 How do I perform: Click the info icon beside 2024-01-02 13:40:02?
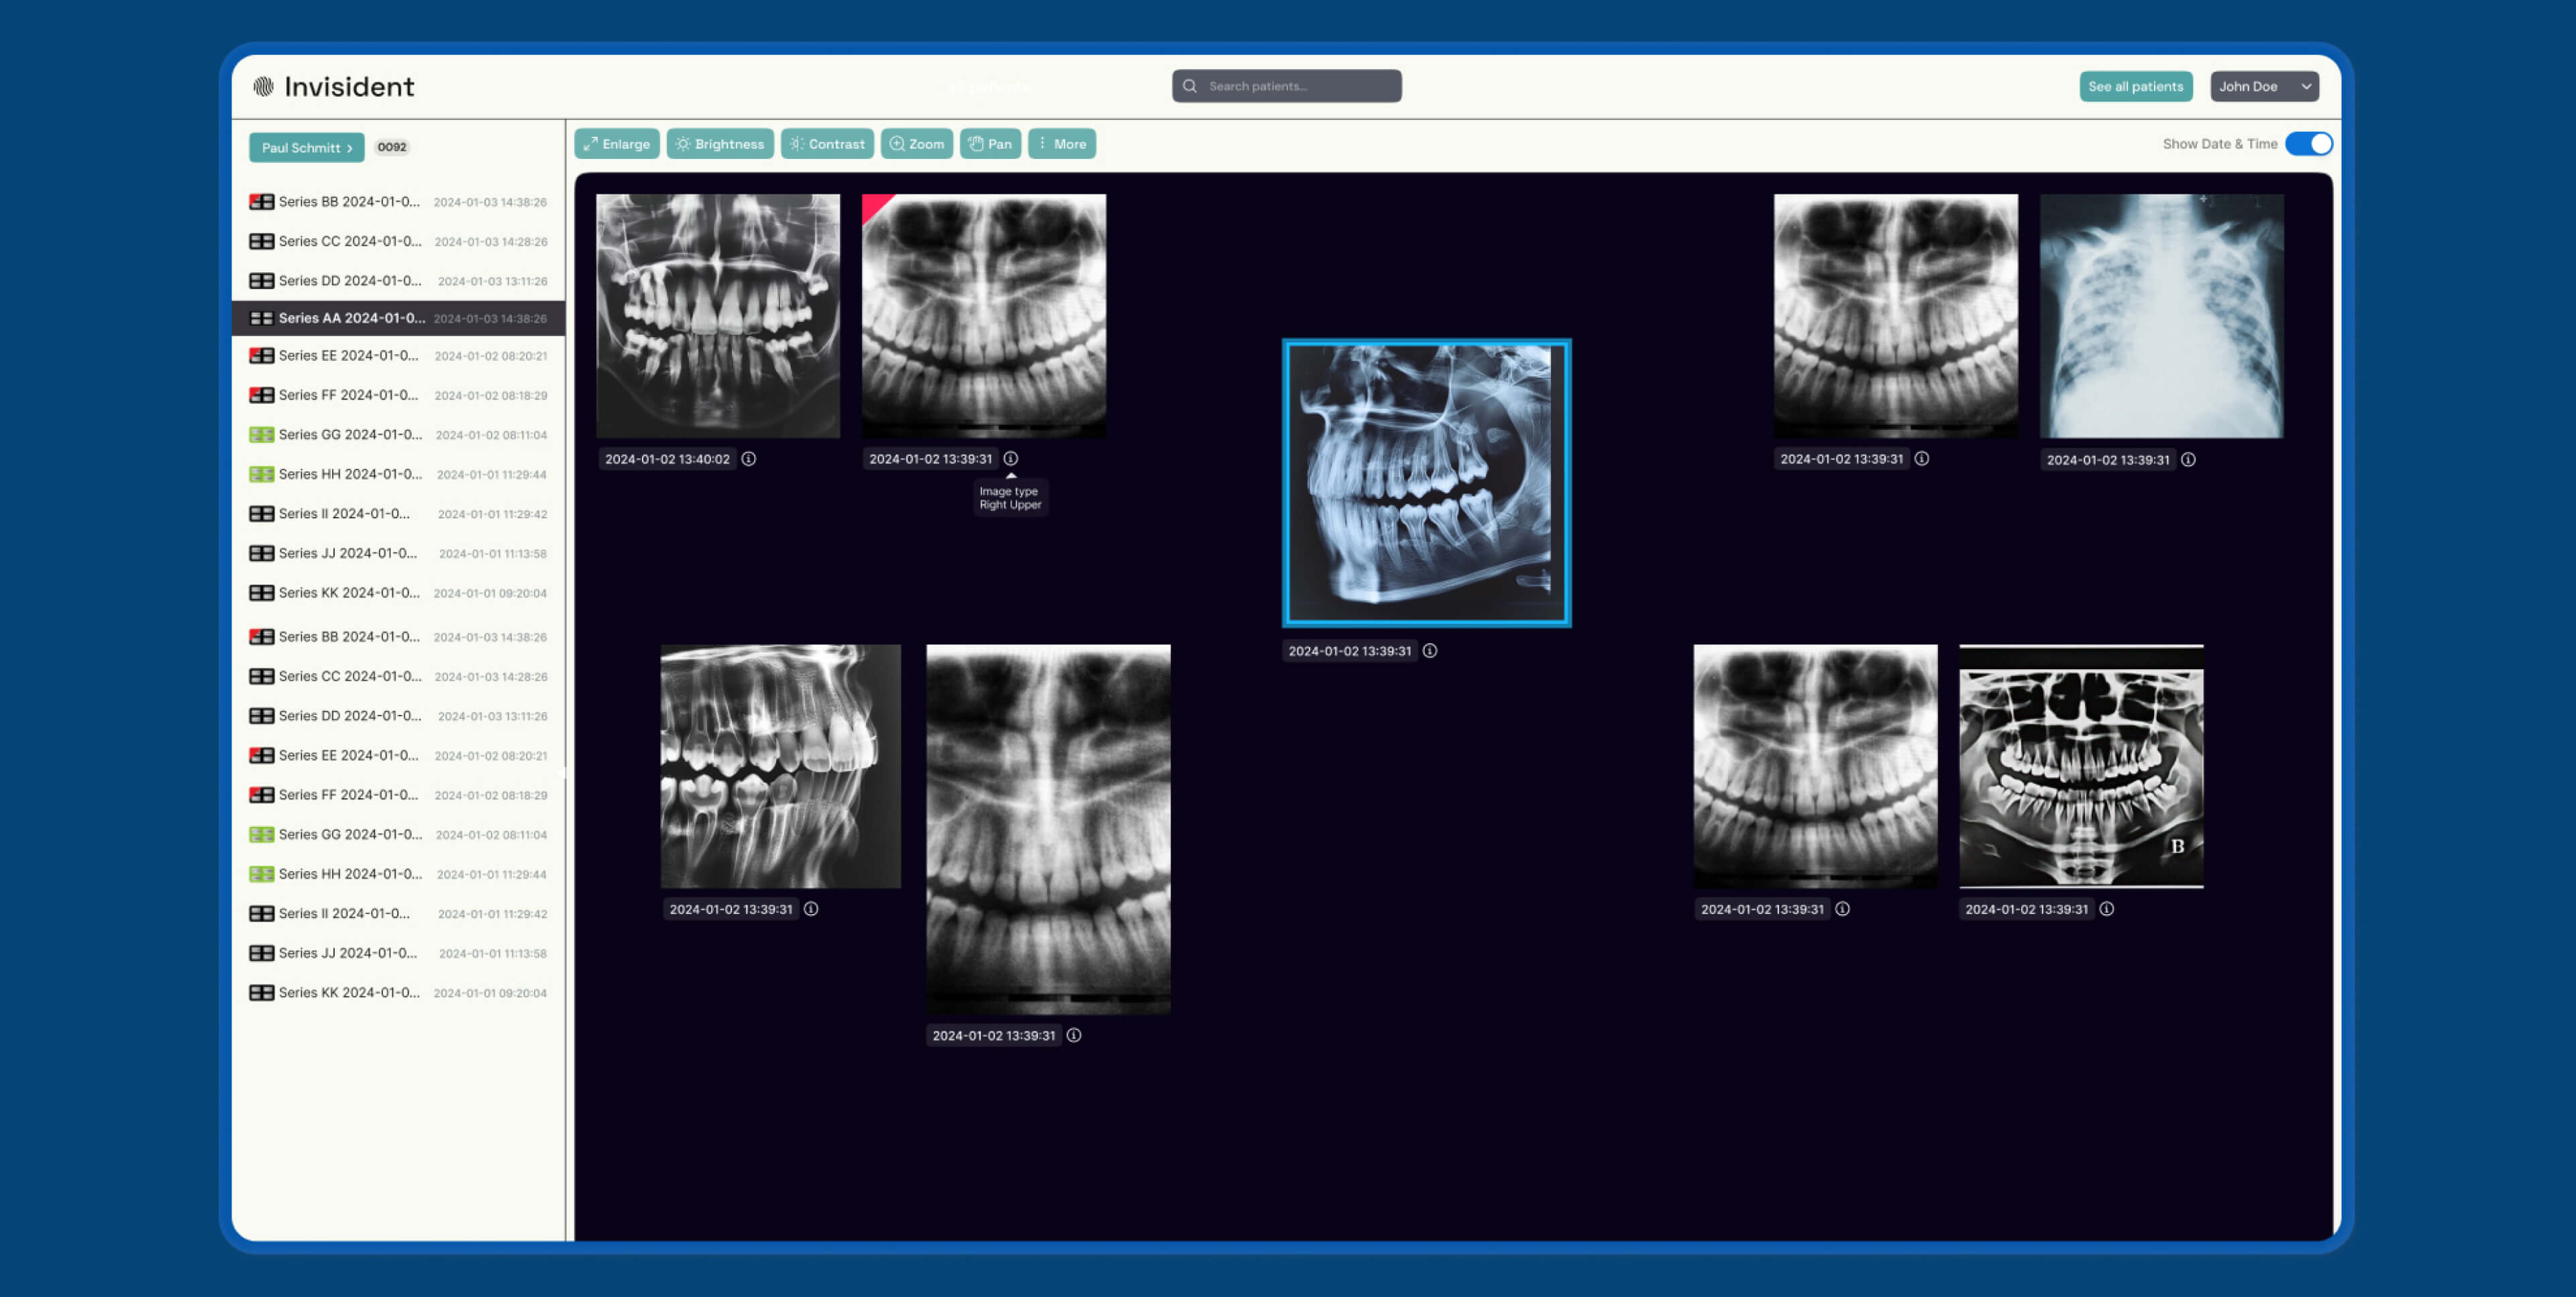[x=749, y=459]
